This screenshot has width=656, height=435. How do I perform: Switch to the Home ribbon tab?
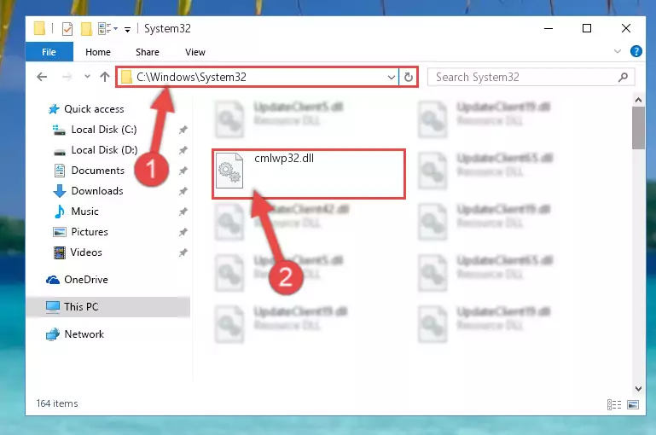[x=98, y=52]
